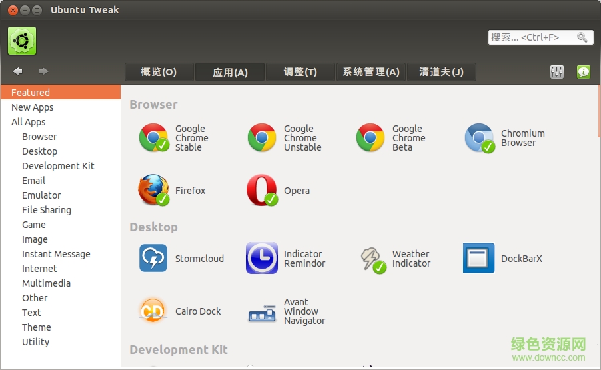Viewport: 601px width, 370px height.
Task: Go back with the left arrow
Action: (18, 71)
